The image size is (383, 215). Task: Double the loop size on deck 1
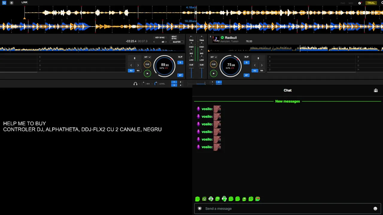pyautogui.click(x=138, y=65)
